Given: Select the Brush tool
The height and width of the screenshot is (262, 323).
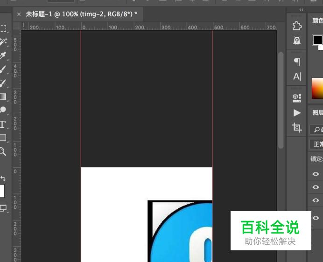Looking at the screenshot, I should click(x=3, y=69).
